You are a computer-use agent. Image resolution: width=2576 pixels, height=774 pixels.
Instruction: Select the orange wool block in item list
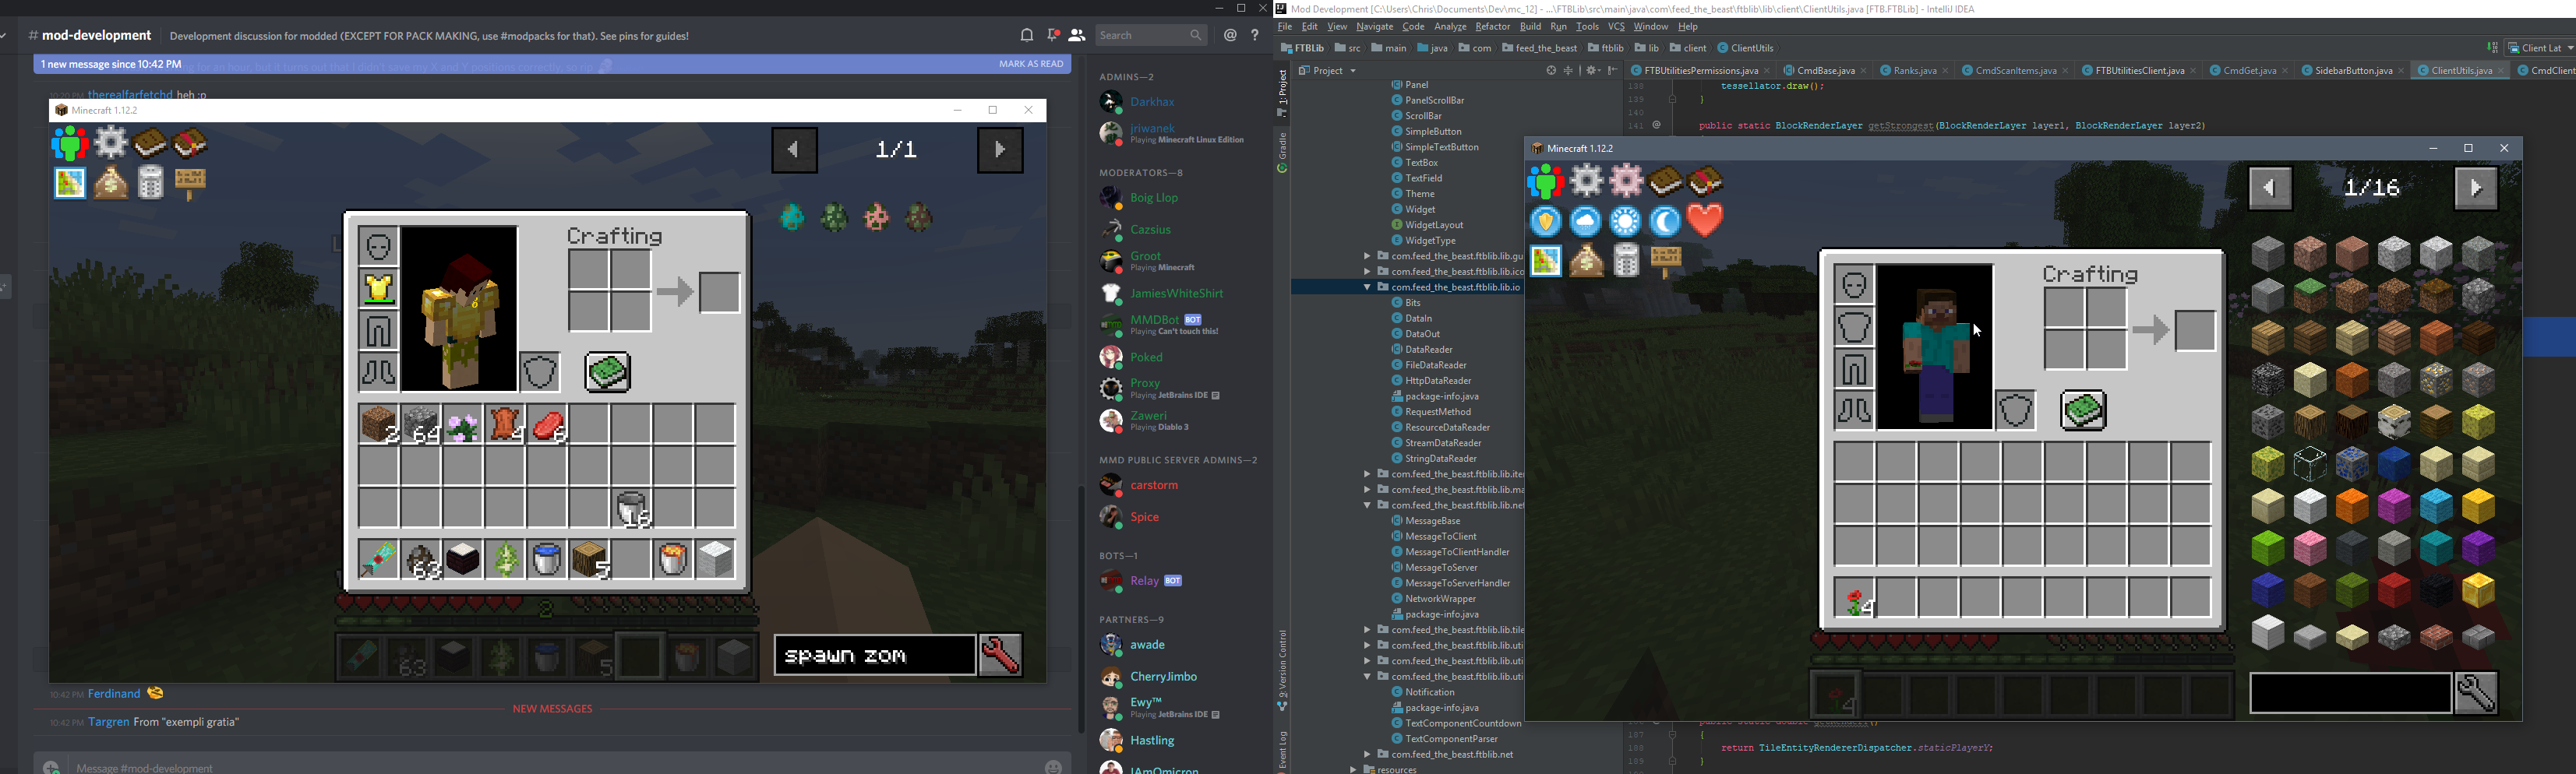click(2352, 508)
